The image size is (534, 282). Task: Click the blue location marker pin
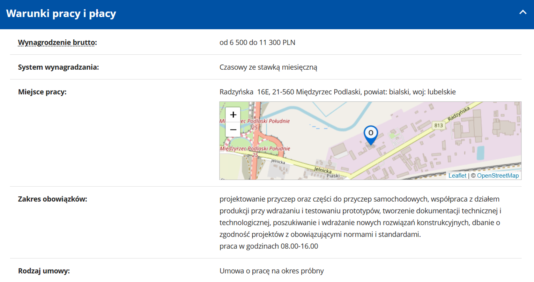point(371,134)
